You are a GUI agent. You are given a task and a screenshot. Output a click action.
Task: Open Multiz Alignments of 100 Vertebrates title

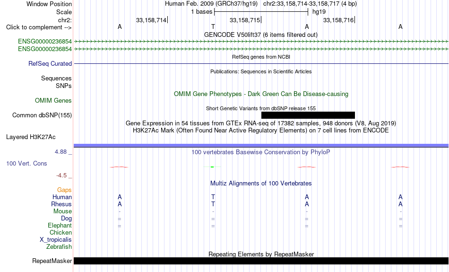pyautogui.click(x=261, y=184)
